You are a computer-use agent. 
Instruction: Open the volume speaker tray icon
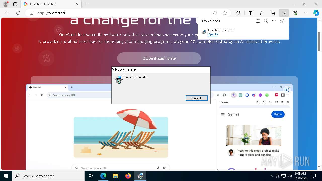tap(290, 176)
